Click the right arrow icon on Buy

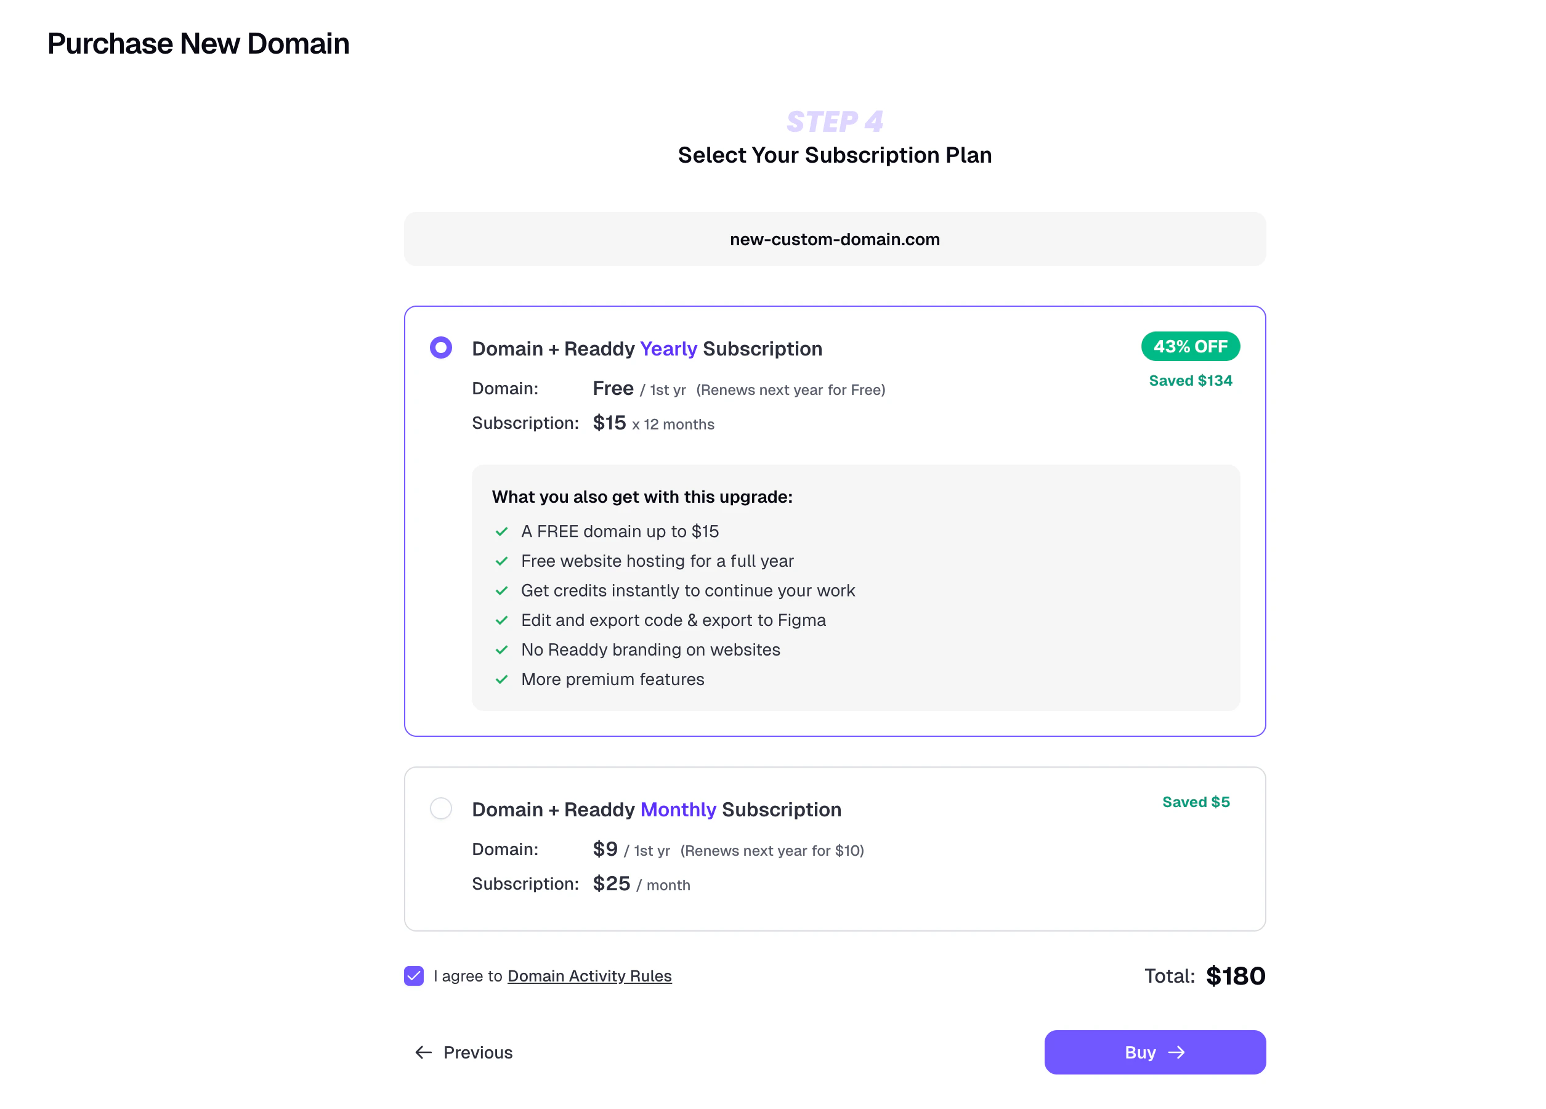click(1176, 1052)
